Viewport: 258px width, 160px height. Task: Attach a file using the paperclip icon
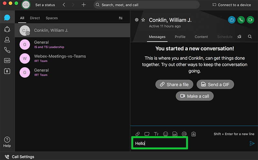137,134
